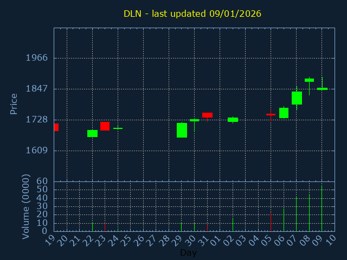Click the small red candle on day 05
Screen dimensions: 347x260
(x=271, y=114)
